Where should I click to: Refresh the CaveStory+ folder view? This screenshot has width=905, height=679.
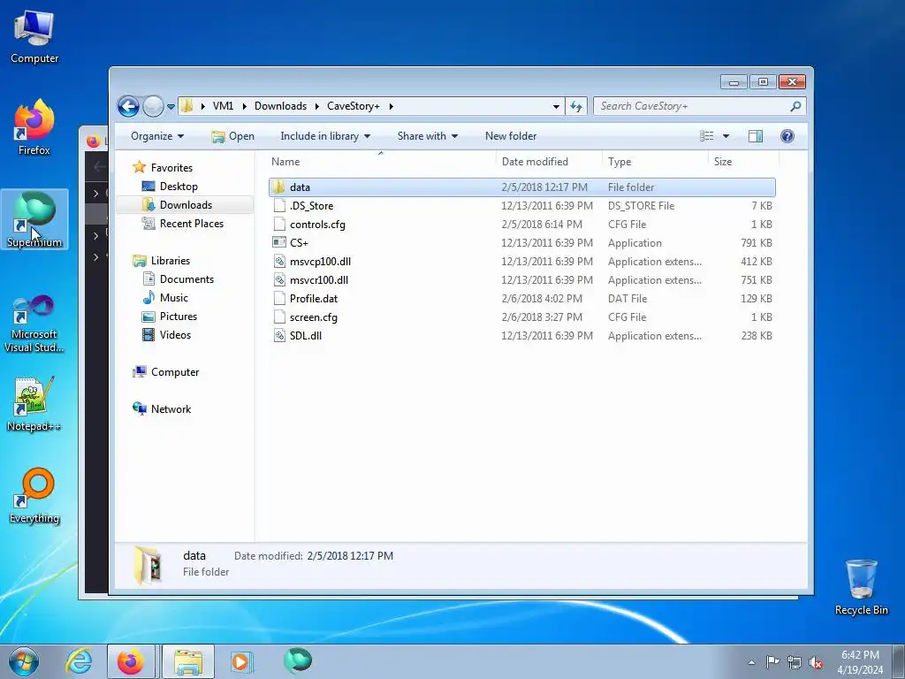[x=576, y=106]
